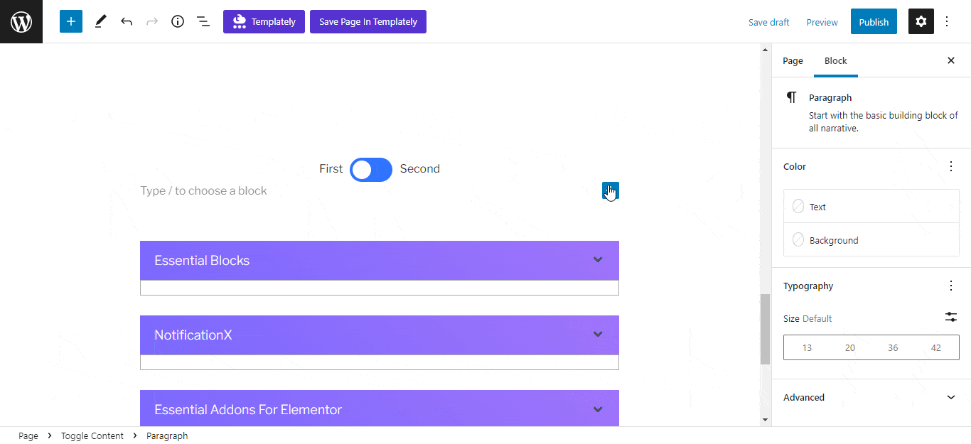The height and width of the screenshot is (444, 971).
Task: Switch to the Page tab
Action: pyautogui.click(x=793, y=60)
